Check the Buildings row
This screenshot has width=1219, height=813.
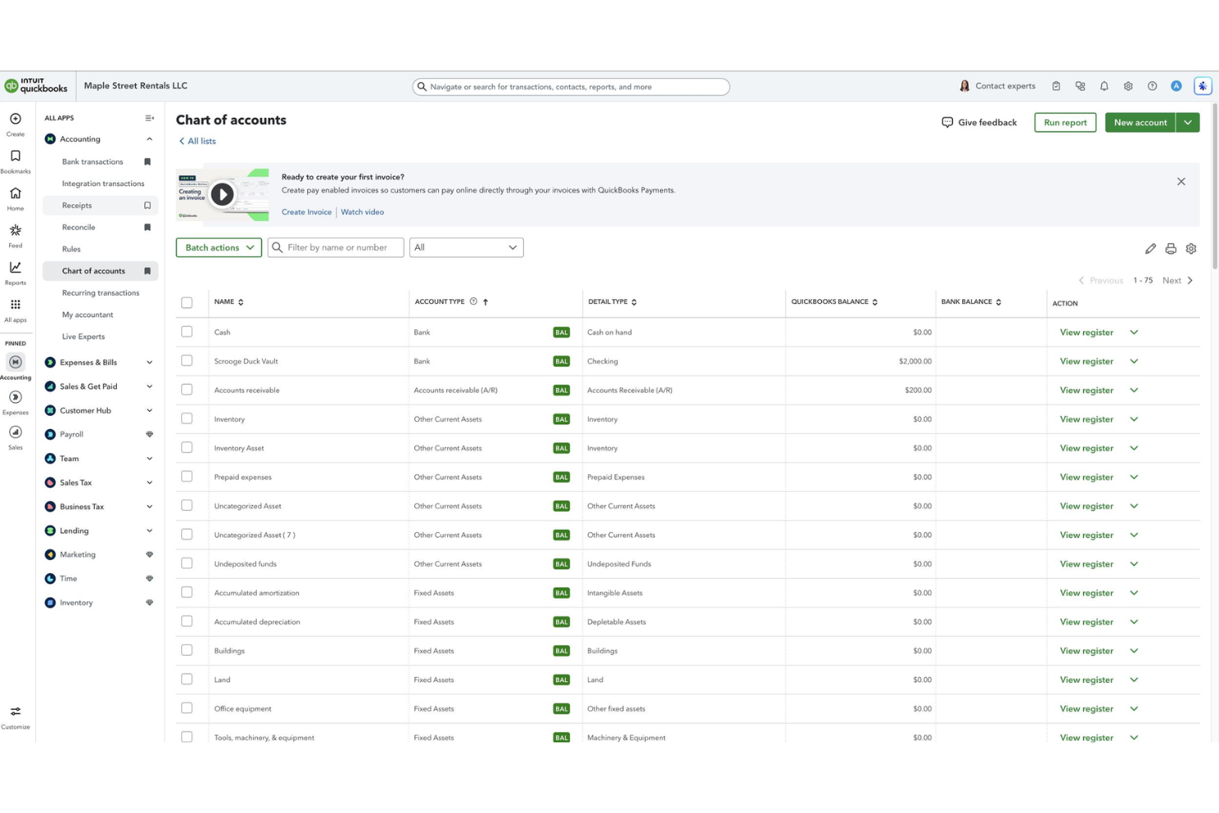(187, 650)
